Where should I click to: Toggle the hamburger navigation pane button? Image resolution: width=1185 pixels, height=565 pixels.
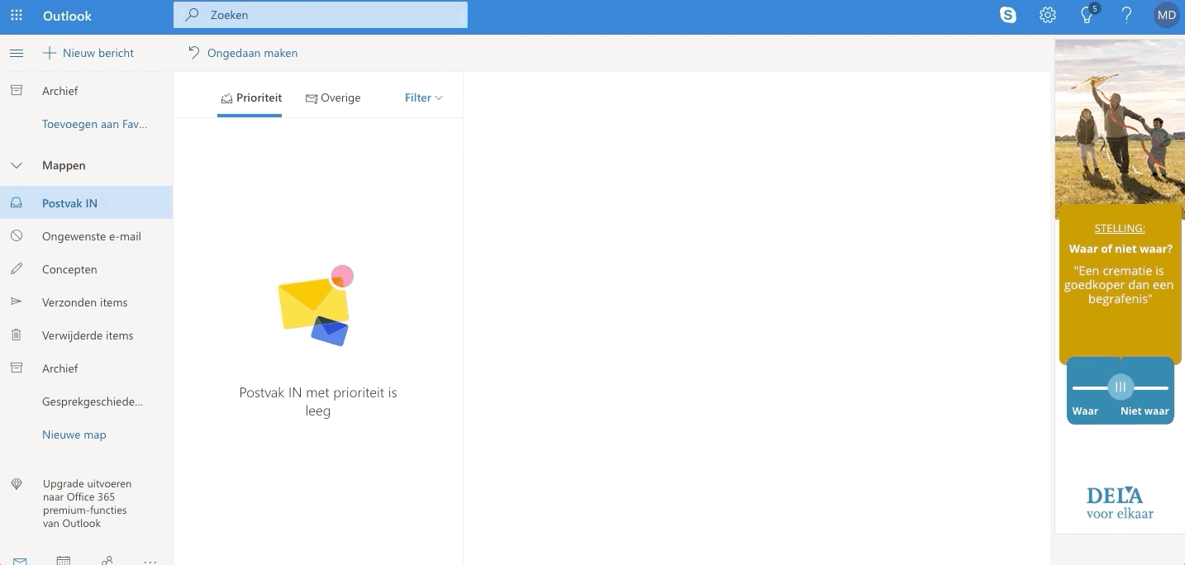pos(17,53)
